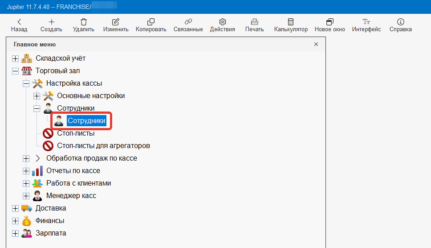Open the Действия gear icon
Viewport: 431px width, 248px height.
223,22
